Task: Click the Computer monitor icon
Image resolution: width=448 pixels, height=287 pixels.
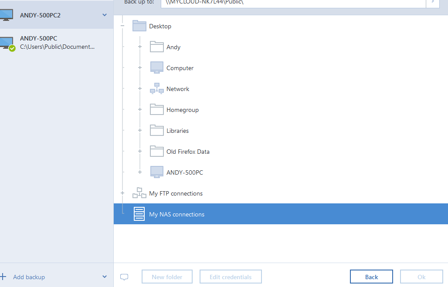Action: pos(156,68)
